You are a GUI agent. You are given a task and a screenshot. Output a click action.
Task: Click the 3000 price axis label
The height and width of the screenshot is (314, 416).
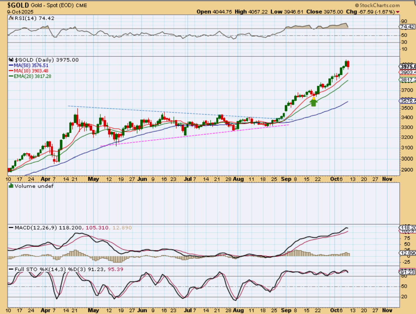(406, 158)
